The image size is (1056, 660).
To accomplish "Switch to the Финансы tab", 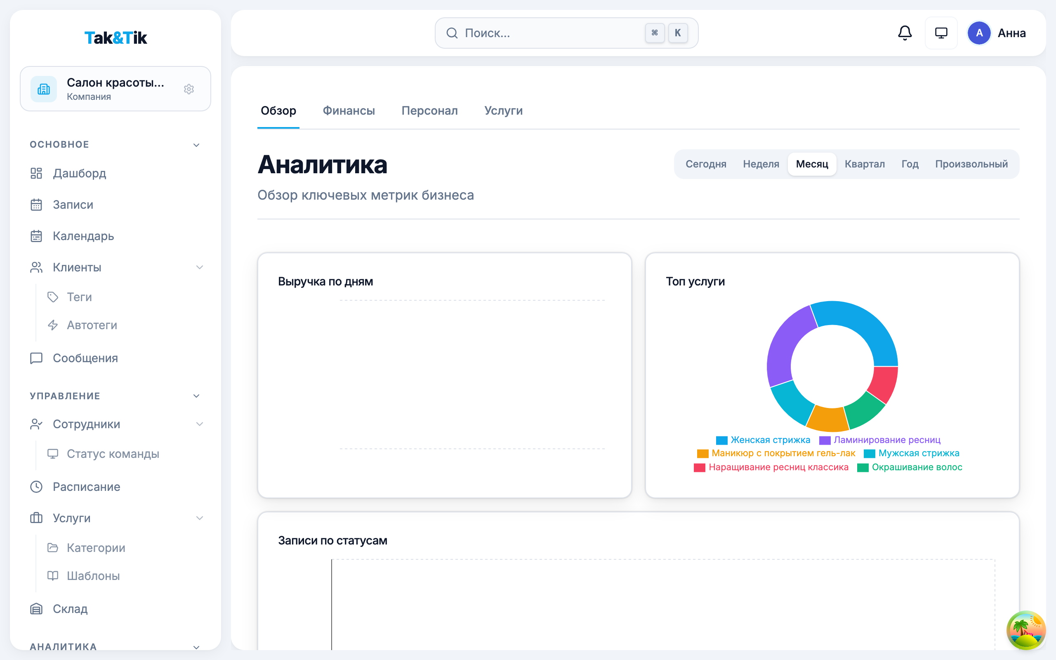I will coord(349,111).
